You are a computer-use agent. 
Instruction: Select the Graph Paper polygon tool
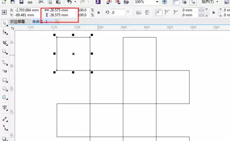click(x=5, y=97)
